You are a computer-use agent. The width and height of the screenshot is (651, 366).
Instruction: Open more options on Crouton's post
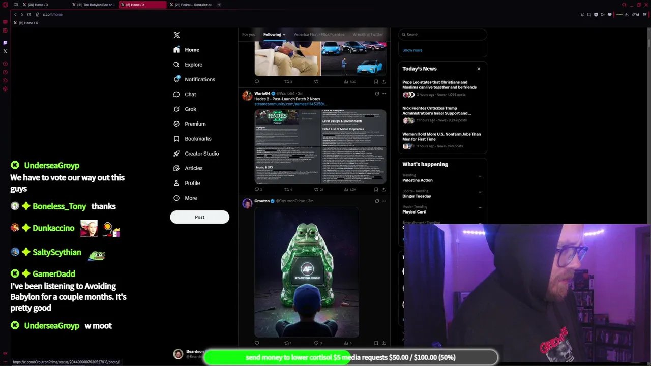383,201
